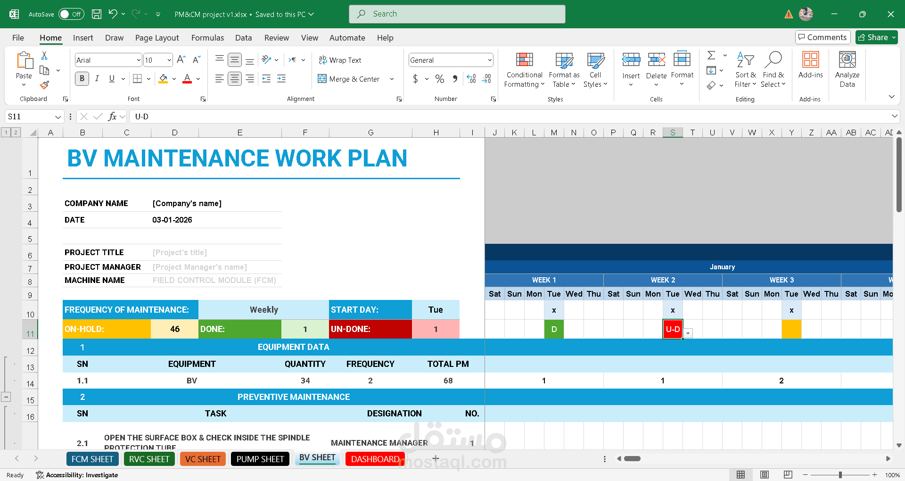Apply Conditional Formatting from Styles group
Viewport: 905px width, 481px height.
point(524,70)
